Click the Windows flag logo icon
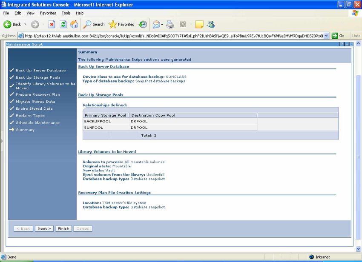Viewport: 362px width, 262px height. 355,13
